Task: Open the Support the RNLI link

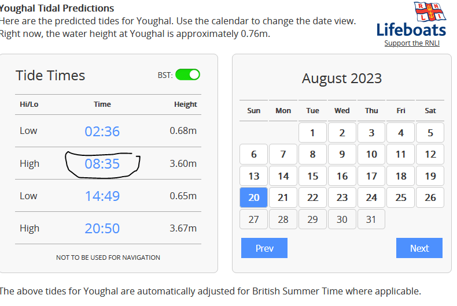Action: click(x=411, y=43)
